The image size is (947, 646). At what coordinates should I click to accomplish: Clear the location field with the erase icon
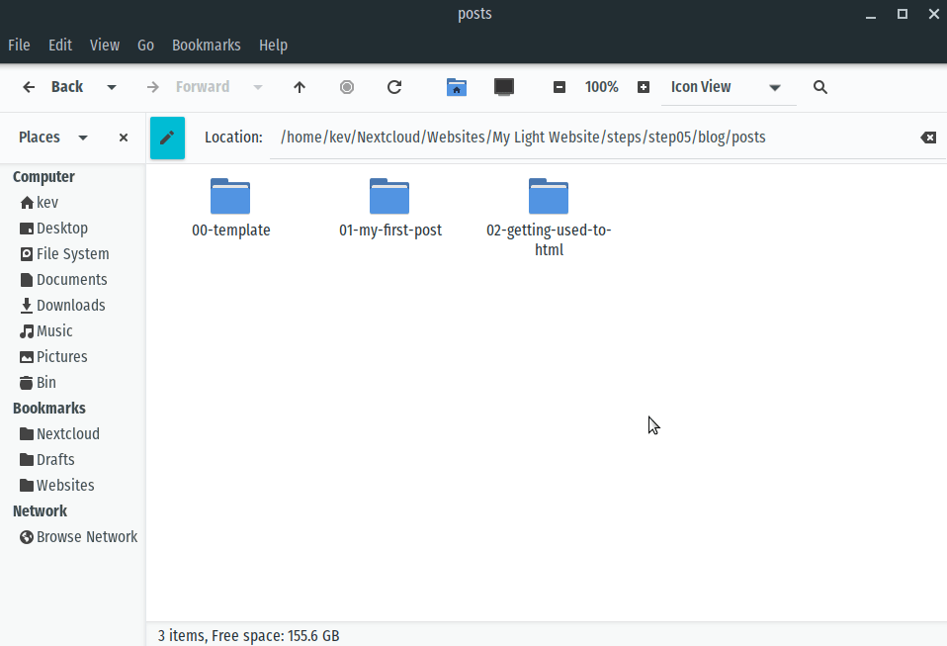click(x=928, y=138)
